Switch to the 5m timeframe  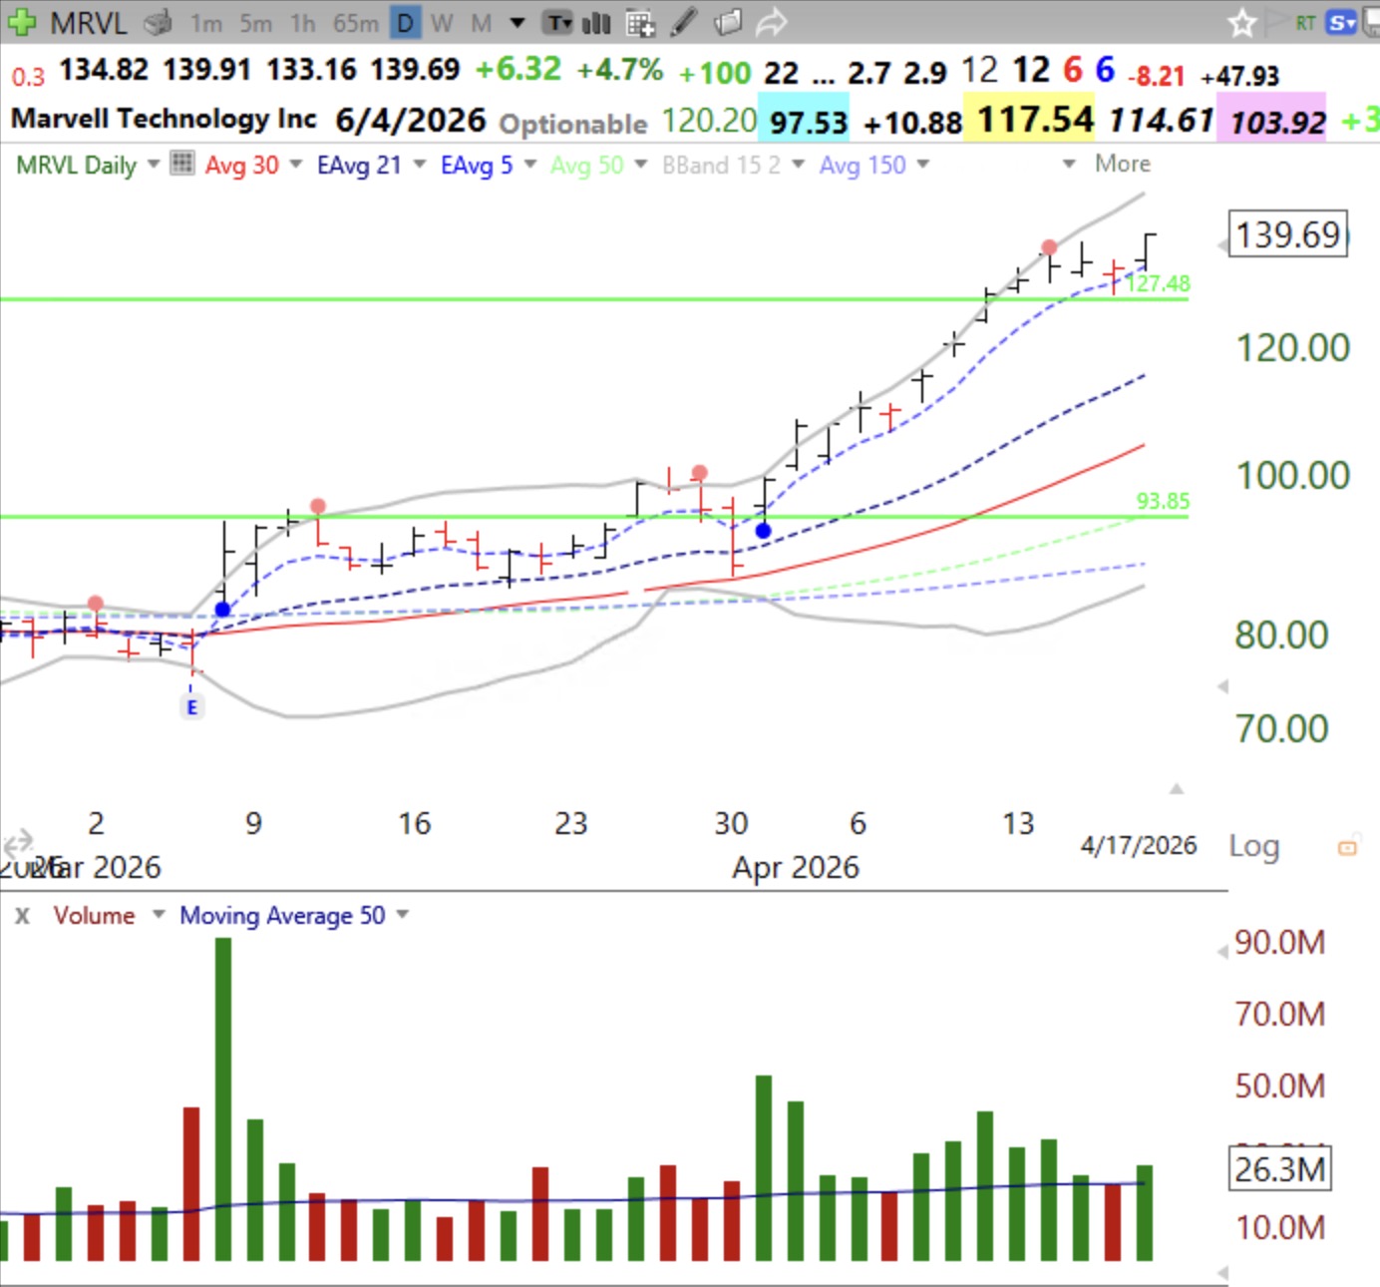255,23
